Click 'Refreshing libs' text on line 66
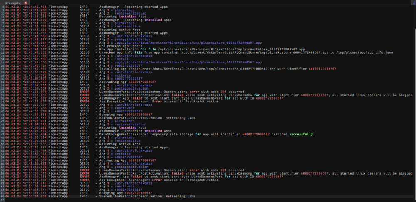The image size is (416, 202). (180, 196)
